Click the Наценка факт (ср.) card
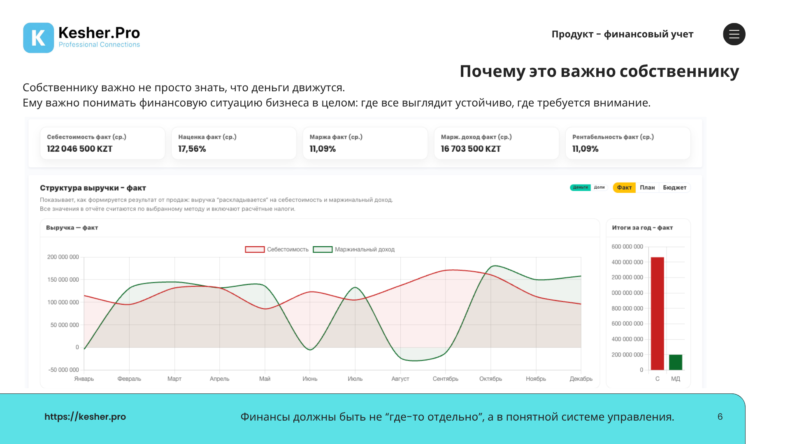Image resolution: width=790 pixels, height=444 pixels. (x=234, y=143)
